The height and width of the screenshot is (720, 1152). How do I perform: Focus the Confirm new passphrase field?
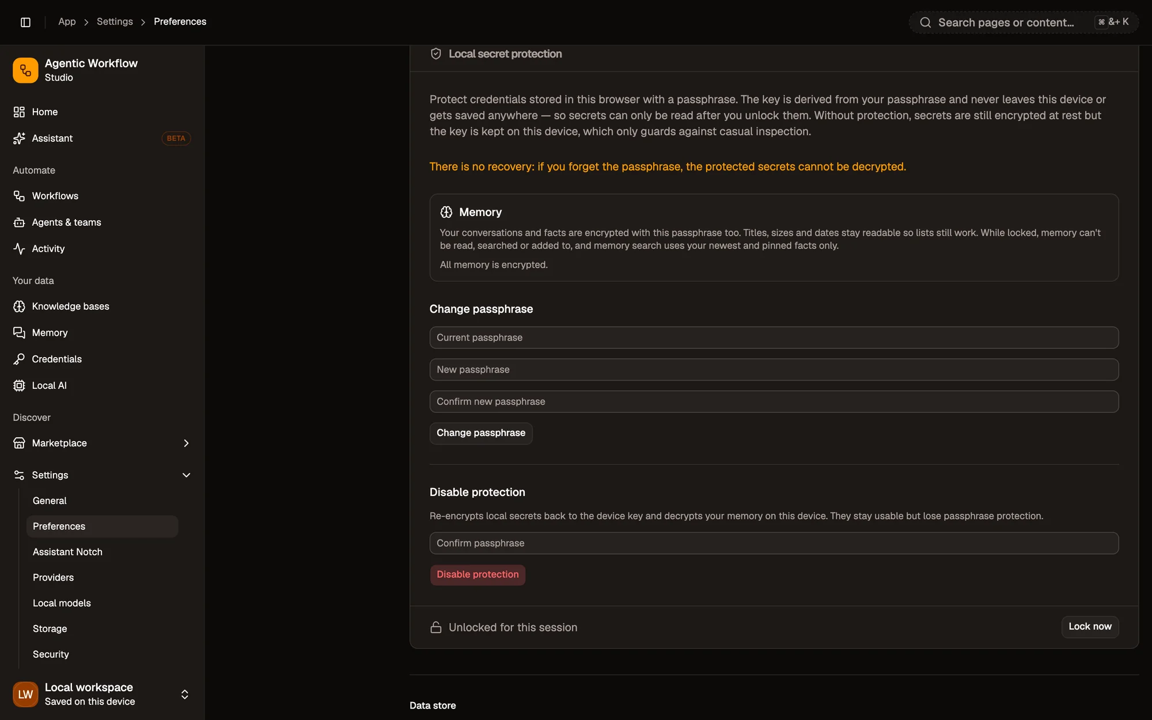(x=774, y=401)
